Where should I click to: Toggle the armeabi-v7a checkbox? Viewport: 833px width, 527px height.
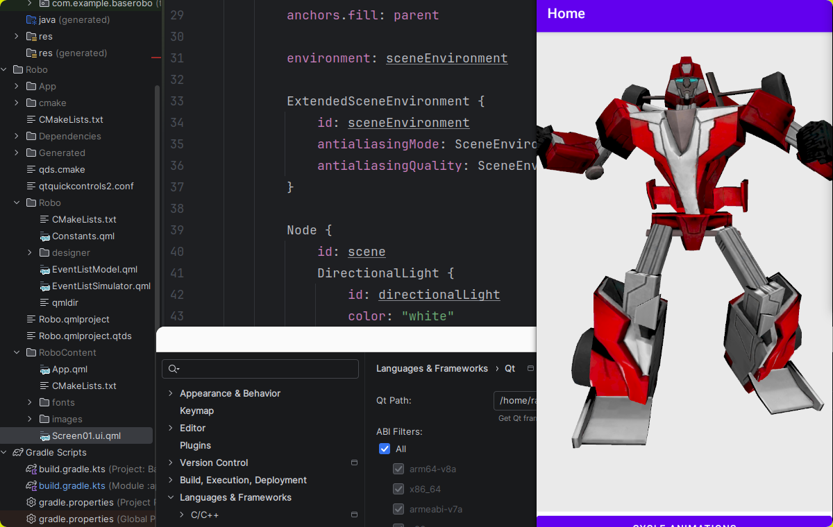(x=398, y=509)
